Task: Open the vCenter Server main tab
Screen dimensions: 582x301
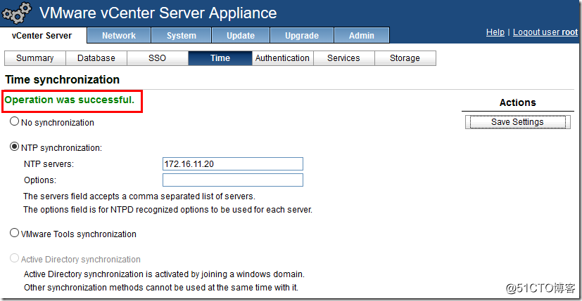Action: [x=42, y=36]
